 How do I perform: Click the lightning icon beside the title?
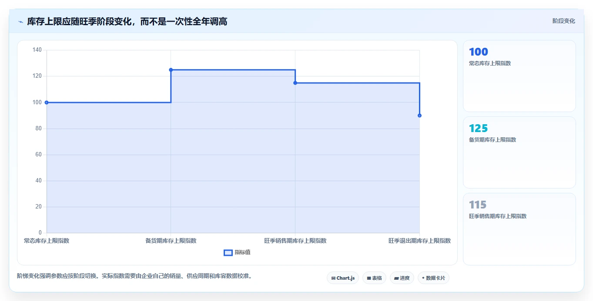click(x=20, y=22)
